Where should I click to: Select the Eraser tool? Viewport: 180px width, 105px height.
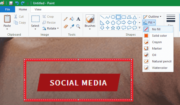66,27
